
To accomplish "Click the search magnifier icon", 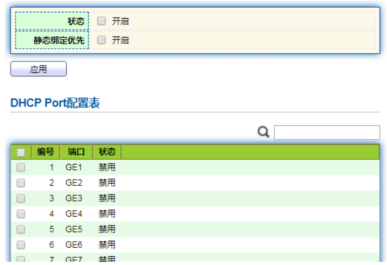I will pos(263,132).
